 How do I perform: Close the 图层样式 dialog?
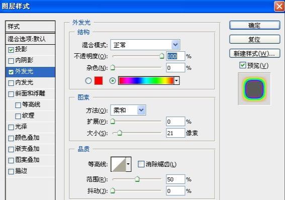[x=279, y=6]
